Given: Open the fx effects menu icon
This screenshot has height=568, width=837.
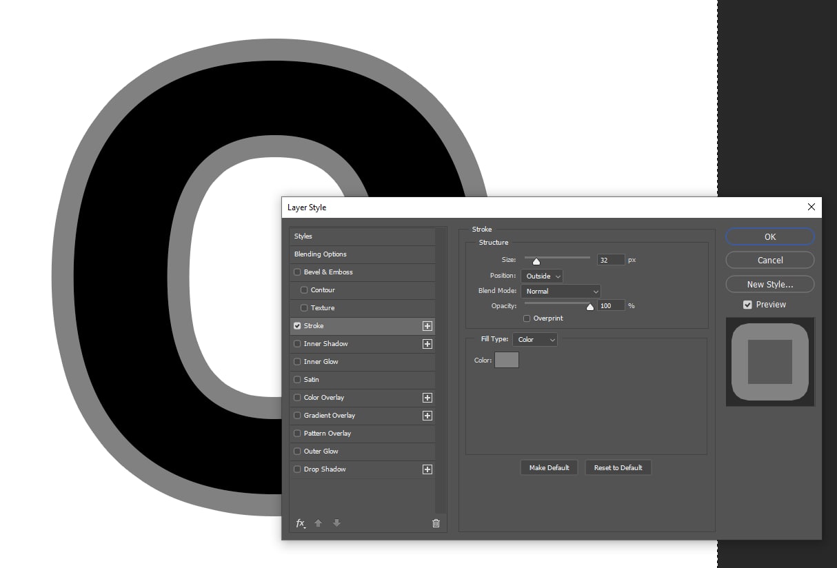Looking at the screenshot, I should (301, 523).
